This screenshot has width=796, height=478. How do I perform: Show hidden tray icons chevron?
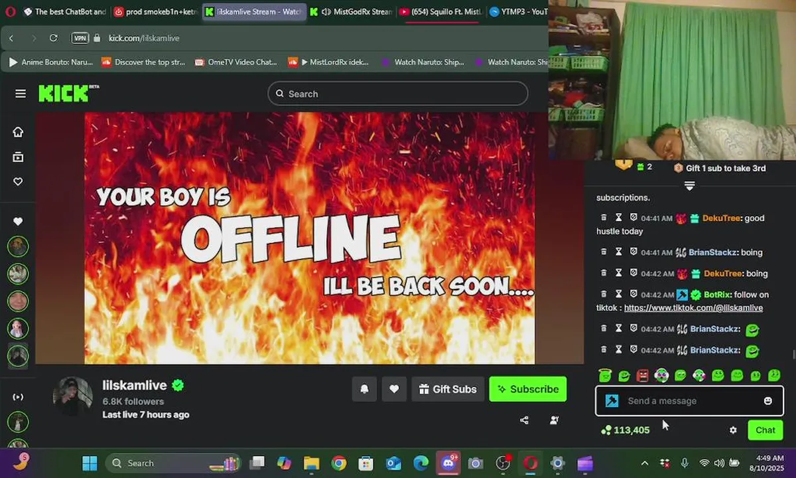coord(644,463)
